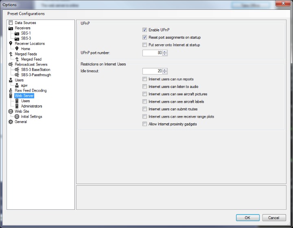Click the Web Site globe icon
Image resolution: width=293 pixels, height=228 pixels.
click(x=11, y=111)
